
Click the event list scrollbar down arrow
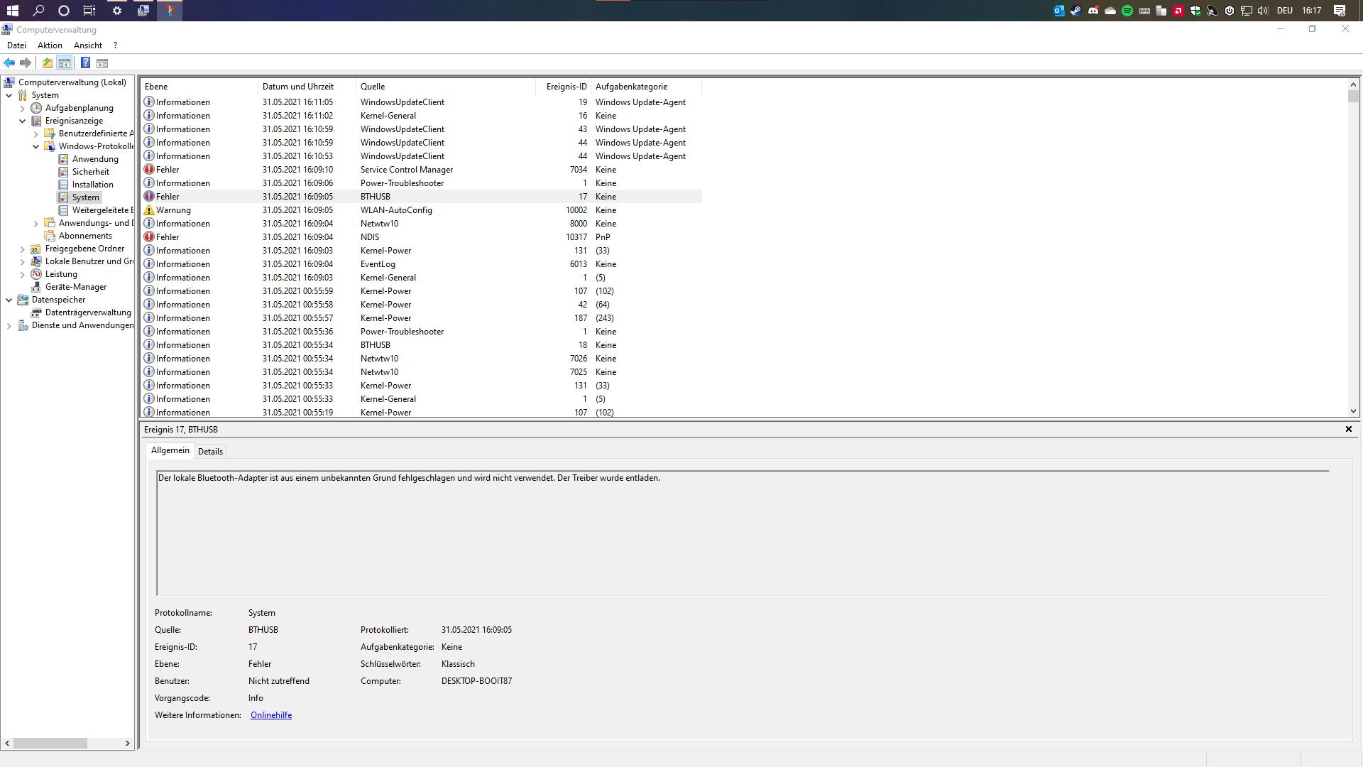point(1353,411)
